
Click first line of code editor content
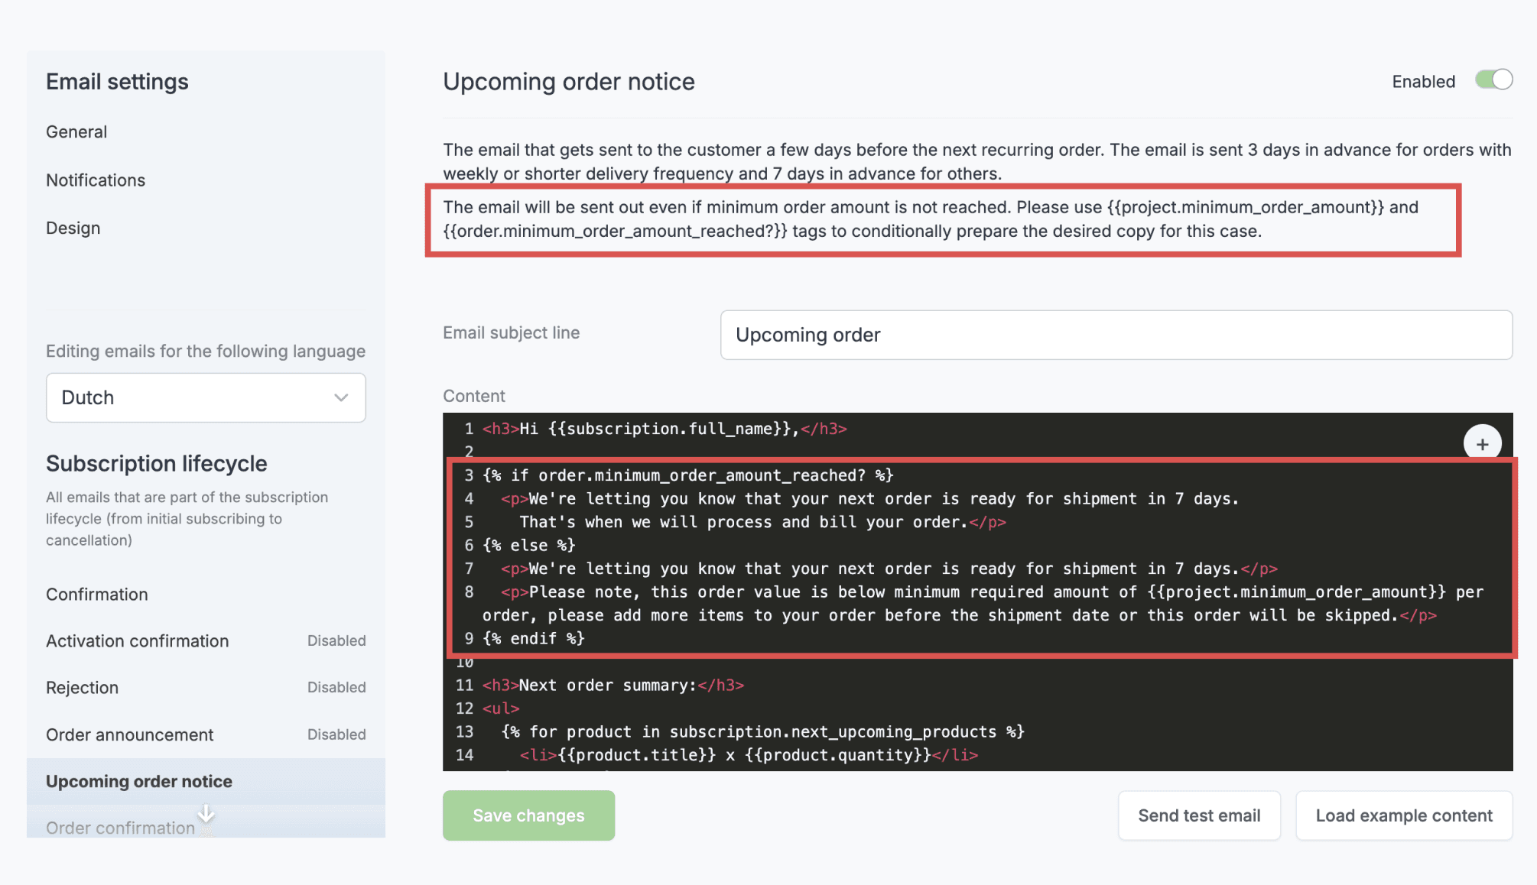tap(664, 429)
